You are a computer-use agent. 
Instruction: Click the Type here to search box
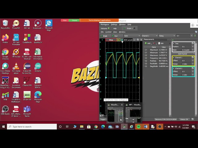(32, 127)
